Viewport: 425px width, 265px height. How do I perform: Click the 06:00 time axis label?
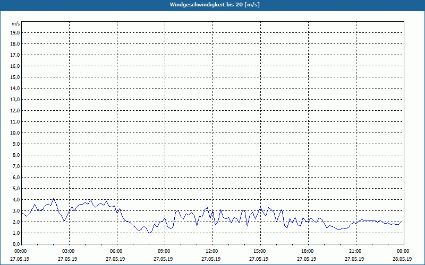click(x=117, y=251)
